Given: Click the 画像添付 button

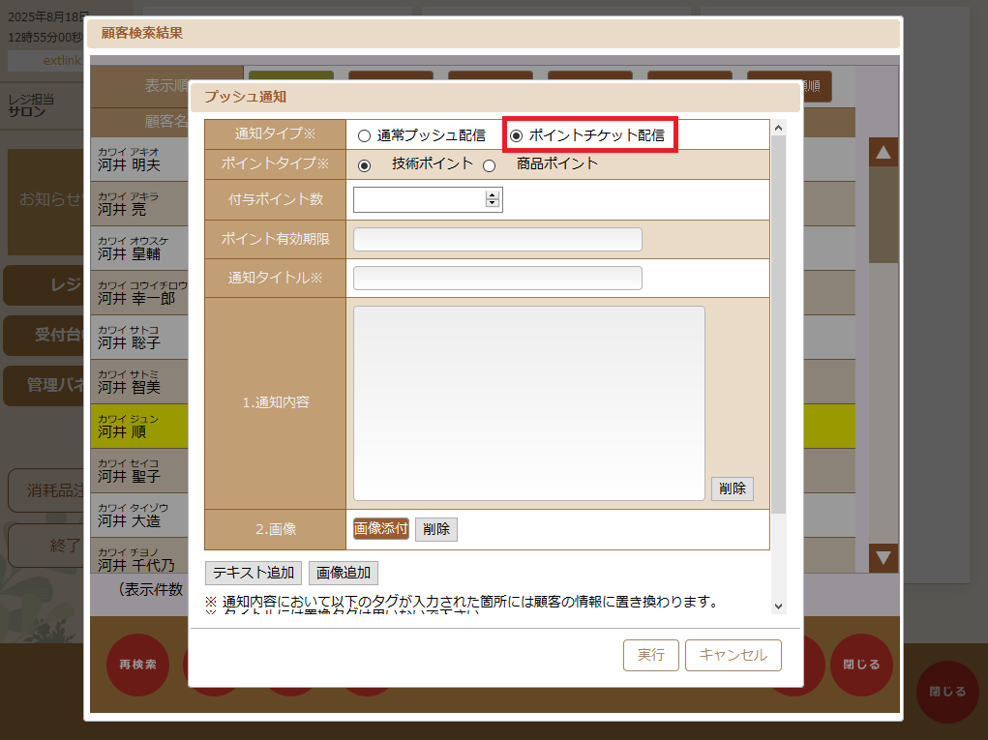Looking at the screenshot, I should coord(381,529).
